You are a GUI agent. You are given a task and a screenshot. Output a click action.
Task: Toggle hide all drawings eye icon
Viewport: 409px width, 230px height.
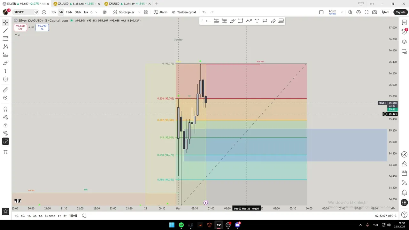(5, 133)
